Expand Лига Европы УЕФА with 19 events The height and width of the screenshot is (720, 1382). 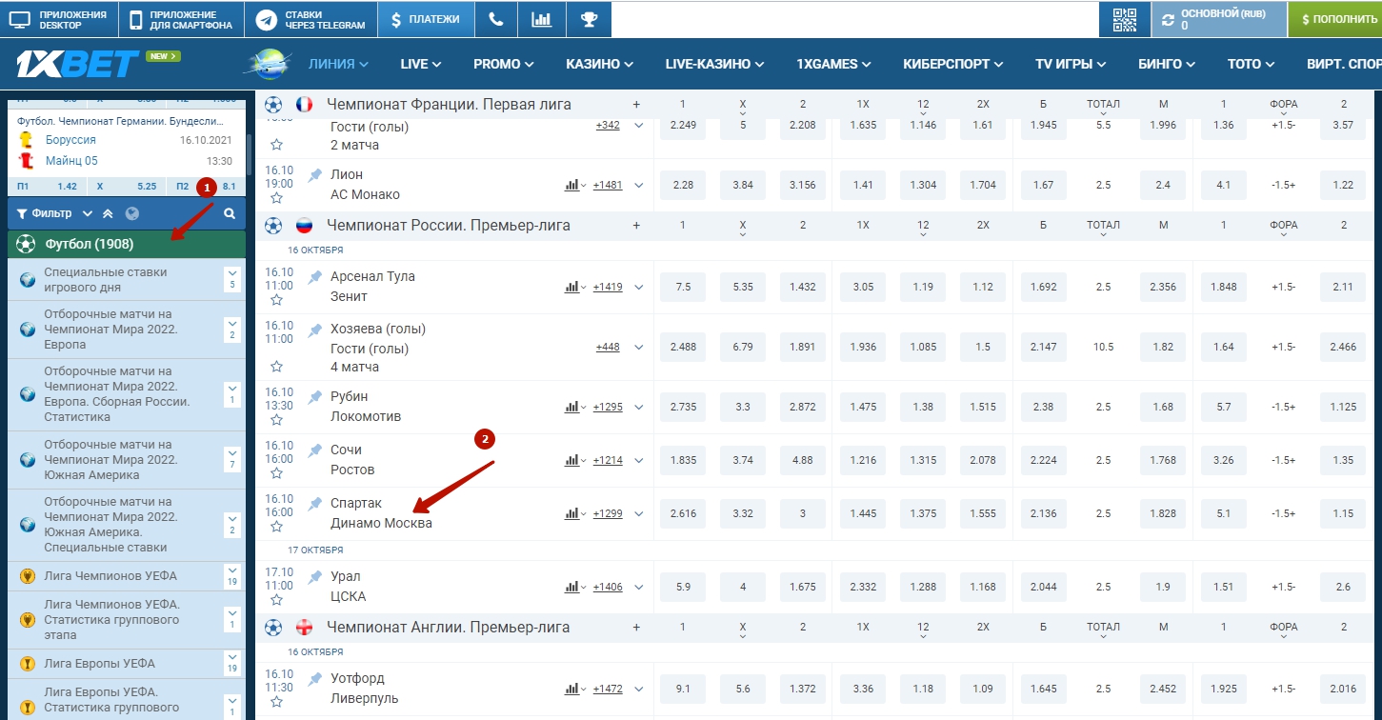click(x=231, y=664)
